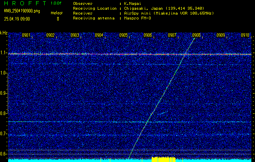Click the yellow signal burst in bottom strip

tap(163, 159)
